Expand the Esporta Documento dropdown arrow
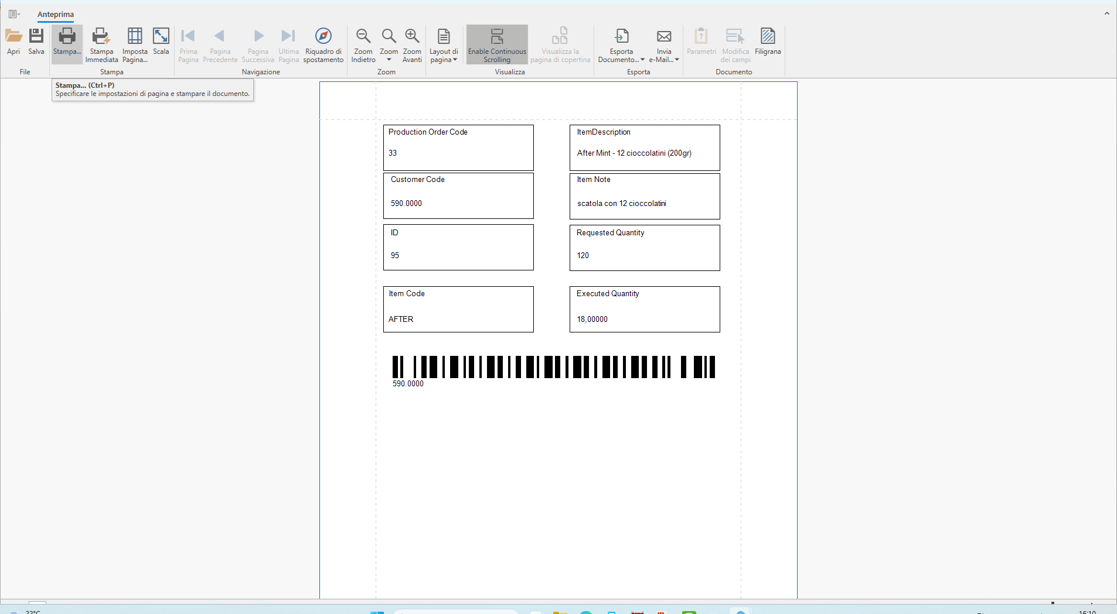This screenshot has width=1117, height=614. (x=642, y=60)
